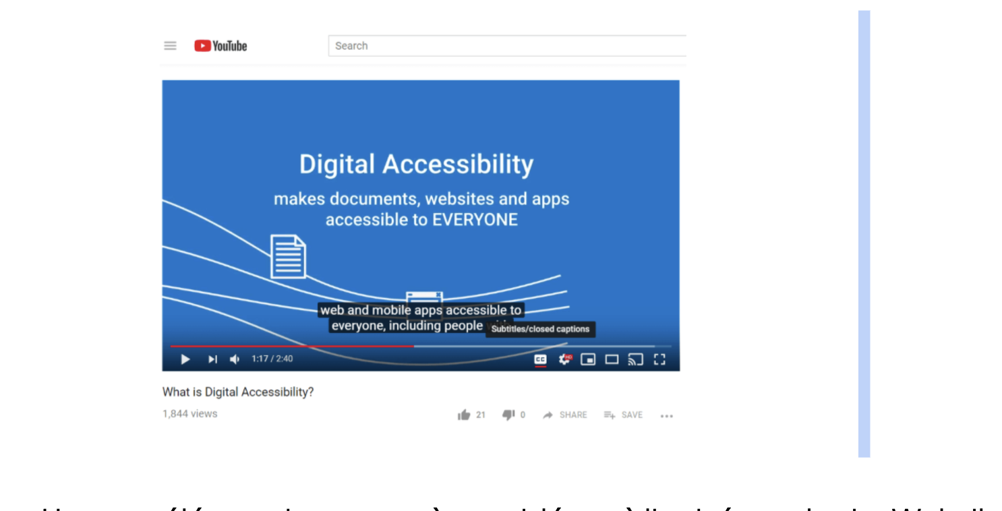Mute the video volume
1002x511 pixels.
pos(235,359)
